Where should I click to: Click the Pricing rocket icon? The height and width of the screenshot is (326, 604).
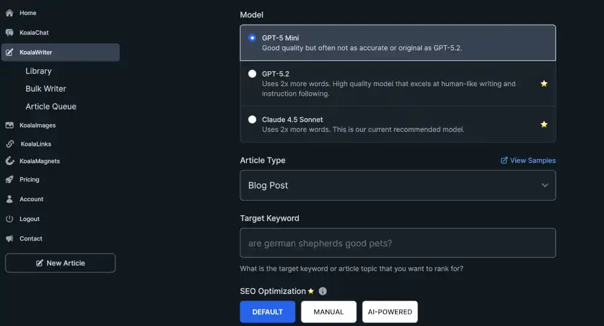(10, 179)
